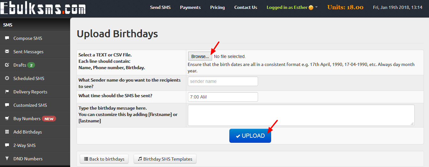Focus the sender name input field
This screenshot has height=167, width=429.
click(x=223, y=81)
